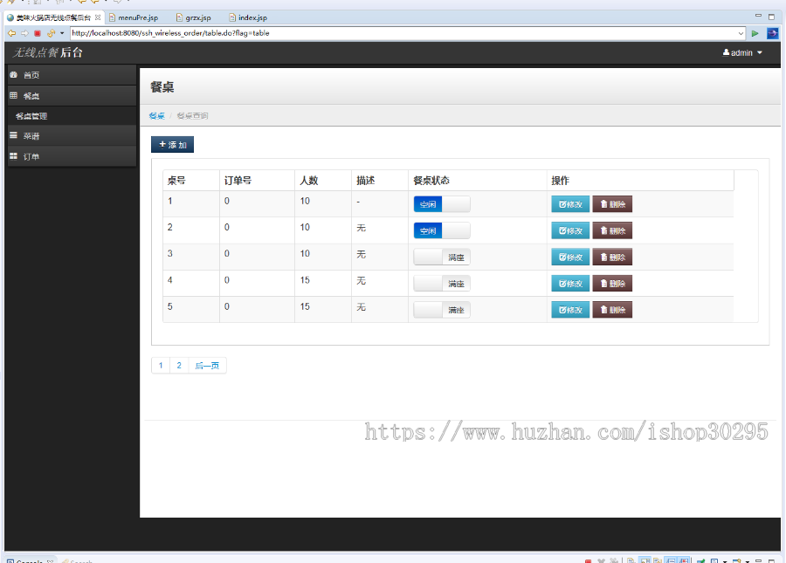
Task: Click 修改 button for table 4
Action: (x=570, y=284)
